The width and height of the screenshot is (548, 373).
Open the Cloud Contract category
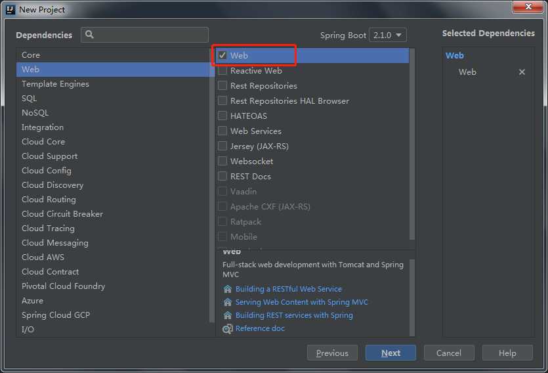[x=113, y=272]
